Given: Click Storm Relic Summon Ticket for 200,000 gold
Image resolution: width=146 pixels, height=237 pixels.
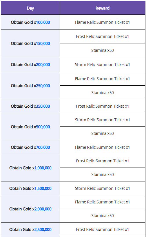Looking at the screenshot, I should (x=103, y=65).
